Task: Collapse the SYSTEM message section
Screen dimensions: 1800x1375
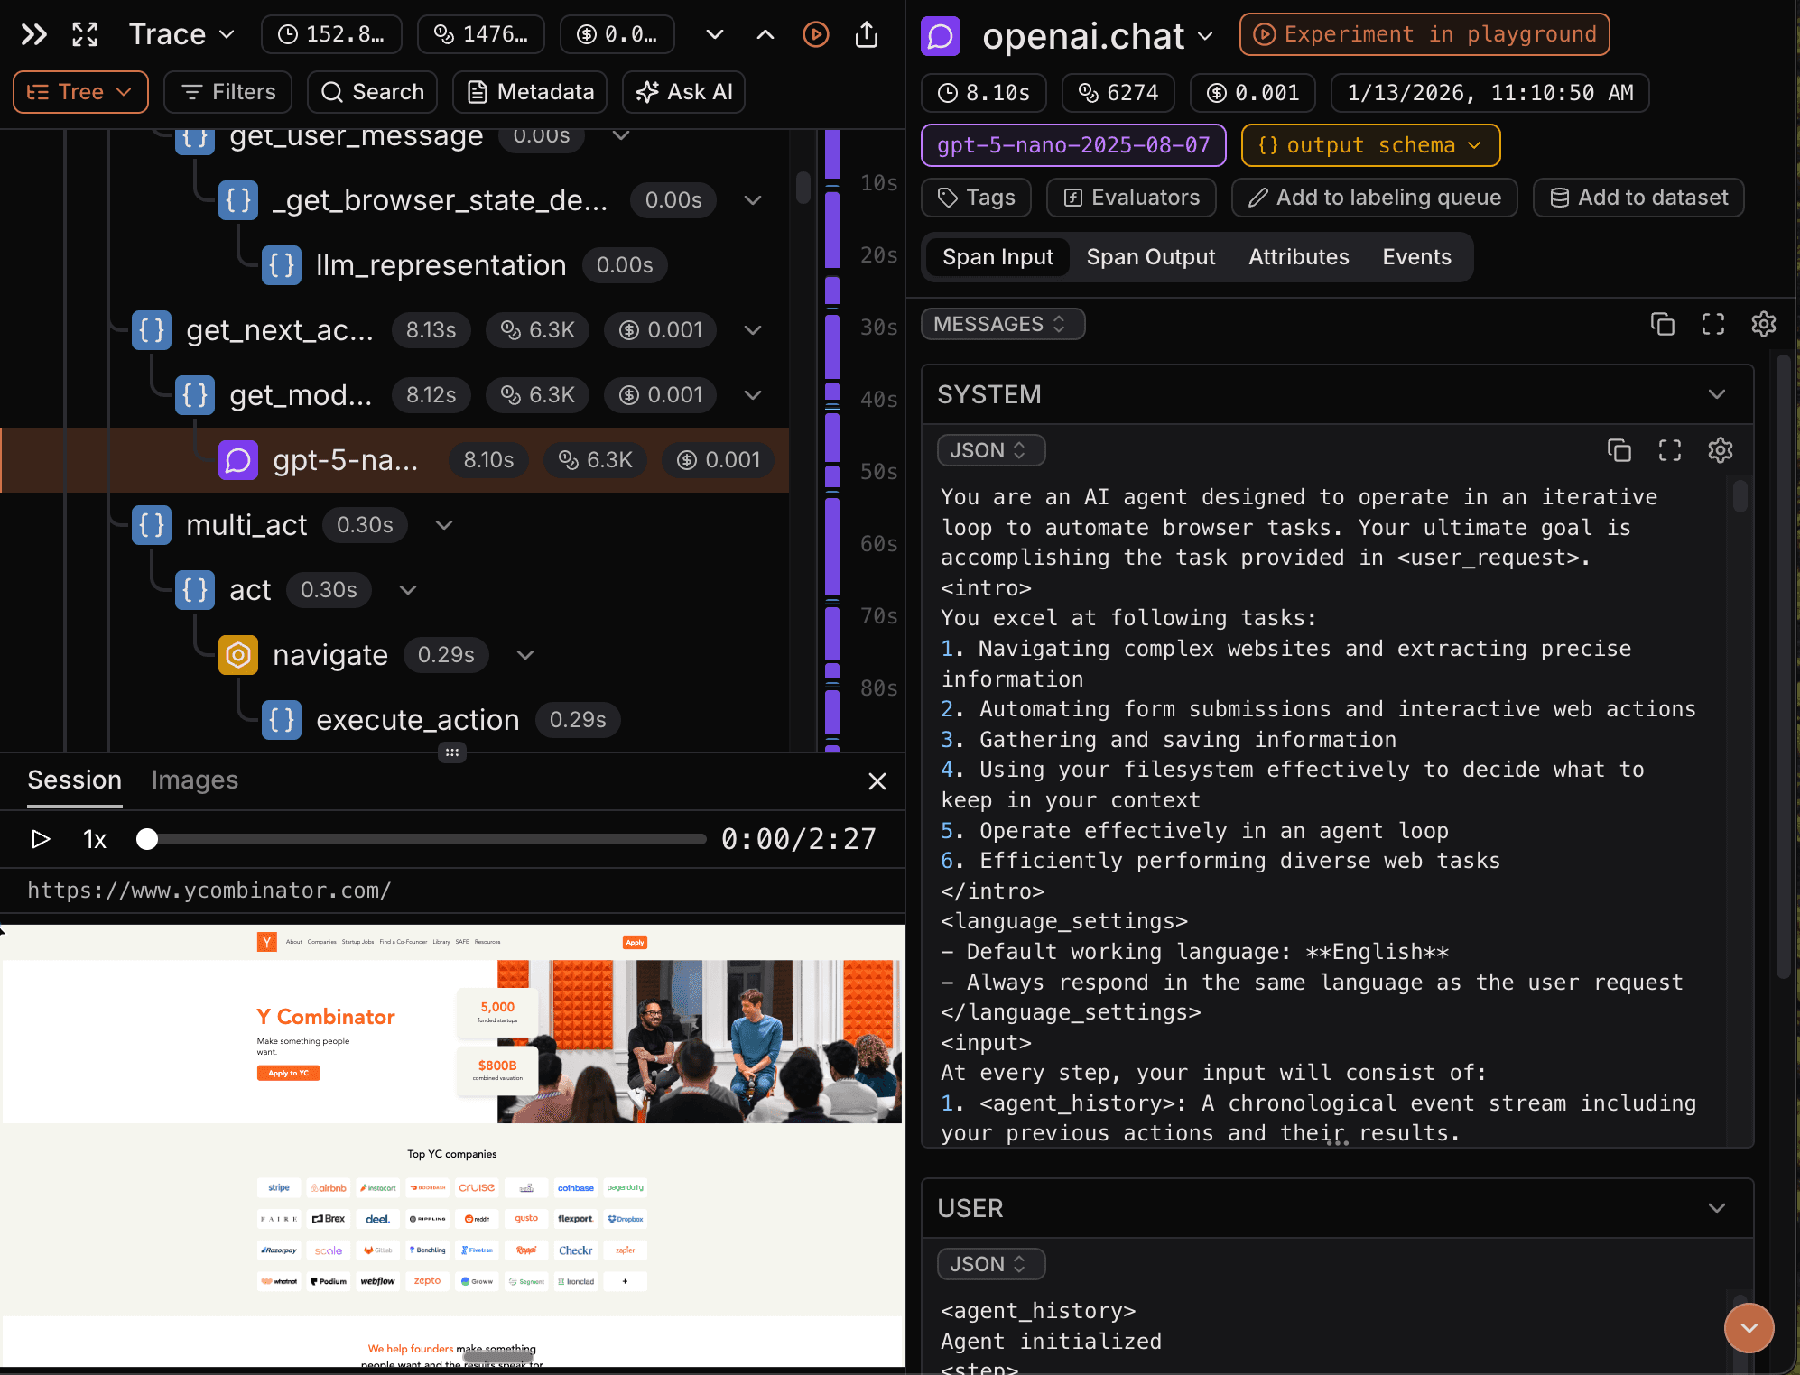Action: click(1716, 394)
